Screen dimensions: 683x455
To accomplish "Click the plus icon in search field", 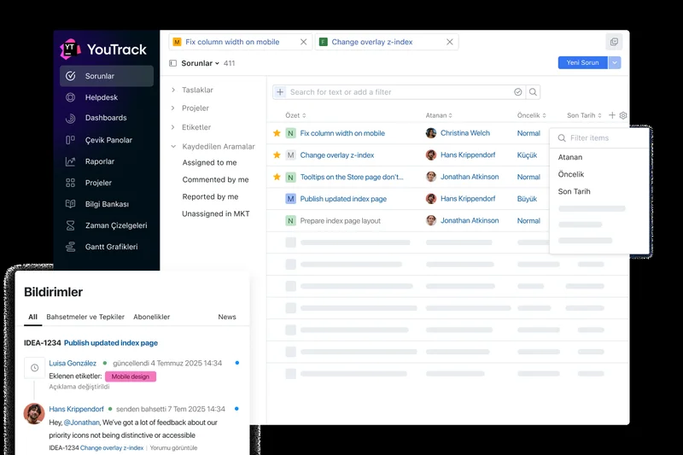I will pyautogui.click(x=280, y=92).
